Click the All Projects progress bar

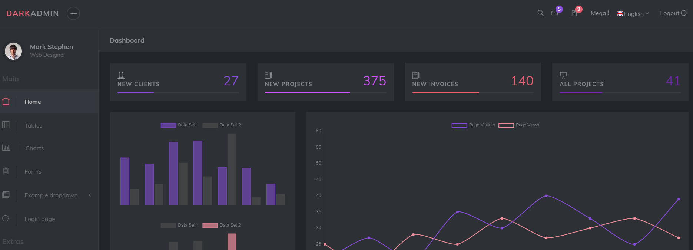(620, 92)
